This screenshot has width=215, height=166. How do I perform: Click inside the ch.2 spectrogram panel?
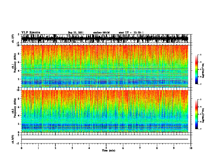[x=105, y=111]
